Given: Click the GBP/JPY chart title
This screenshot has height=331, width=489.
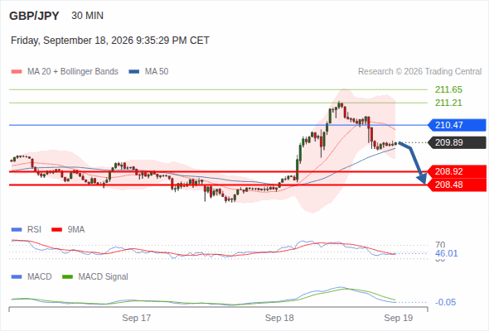Looking at the screenshot, I should point(34,16).
